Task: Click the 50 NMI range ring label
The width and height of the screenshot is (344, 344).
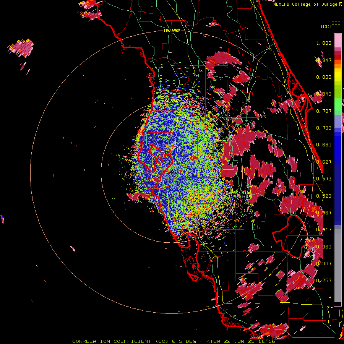Action: coord(172,101)
